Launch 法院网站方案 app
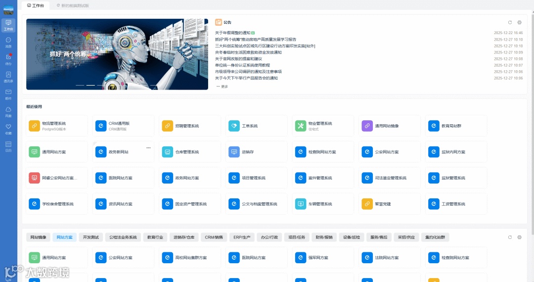The width and height of the screenshot is (534, 282). [389, 258]
